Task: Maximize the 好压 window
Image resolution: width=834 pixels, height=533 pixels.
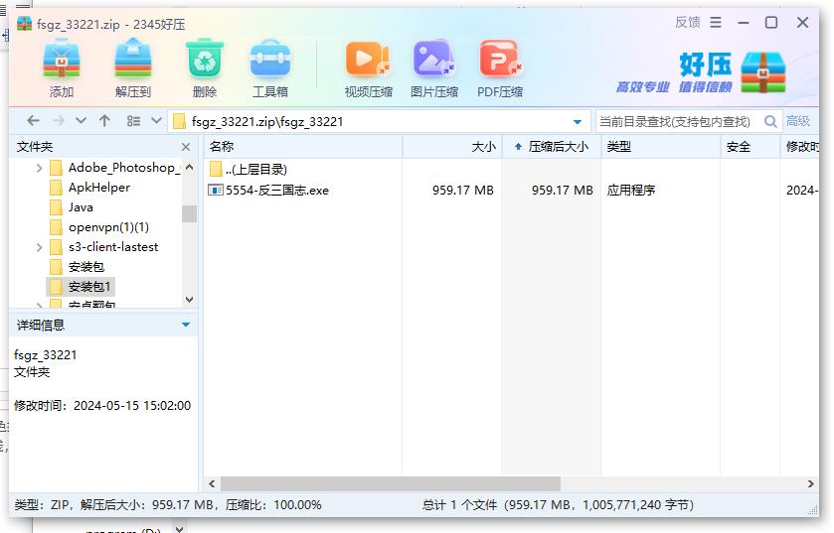Action: tap(771, 22)
